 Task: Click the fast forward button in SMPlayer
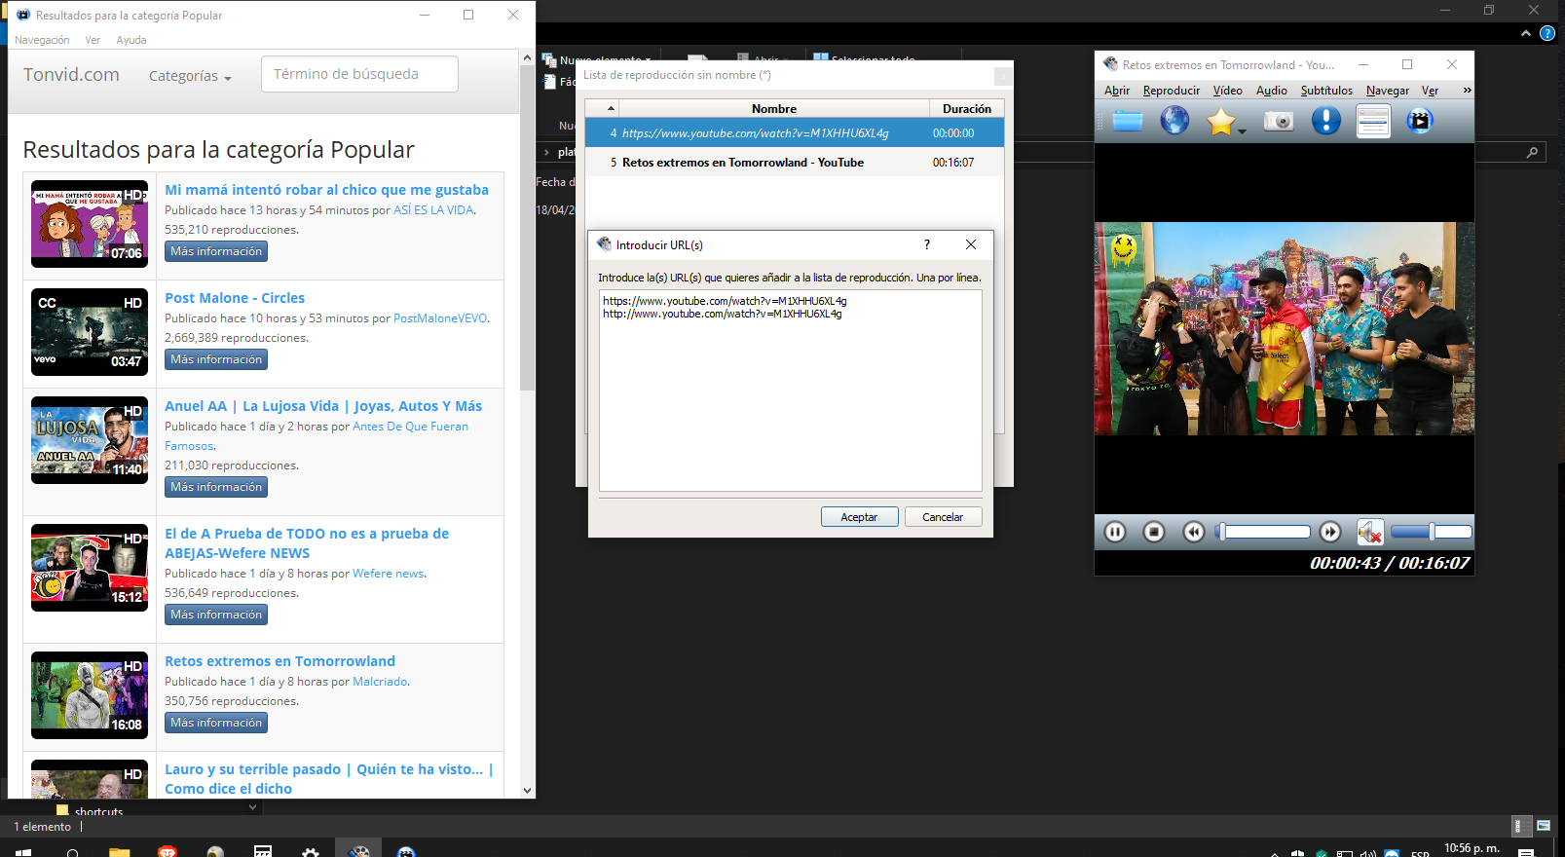(1330, 532)
